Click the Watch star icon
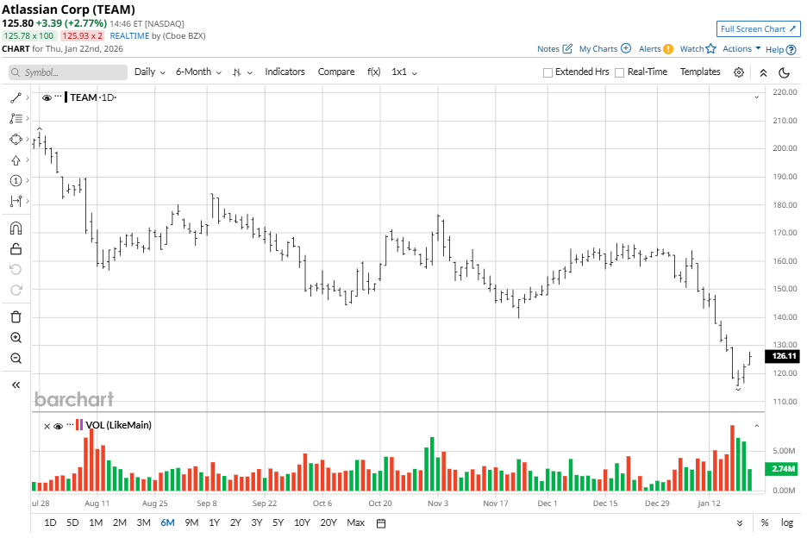Screen dimensions: 807x538 [x=710, y=48]
